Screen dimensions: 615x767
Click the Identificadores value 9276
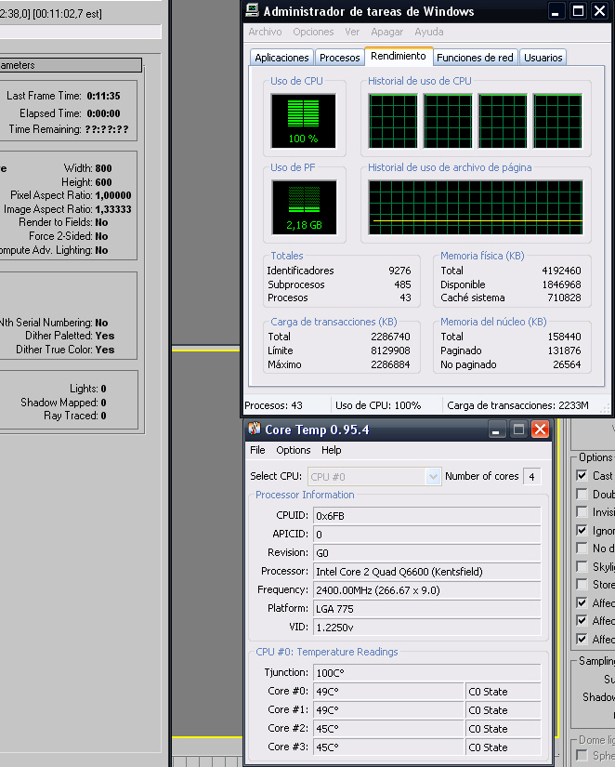tap(399, 271)
